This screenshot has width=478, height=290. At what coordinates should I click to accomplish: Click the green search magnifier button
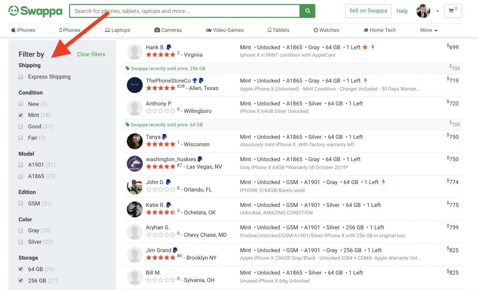[x=307, y=11]
